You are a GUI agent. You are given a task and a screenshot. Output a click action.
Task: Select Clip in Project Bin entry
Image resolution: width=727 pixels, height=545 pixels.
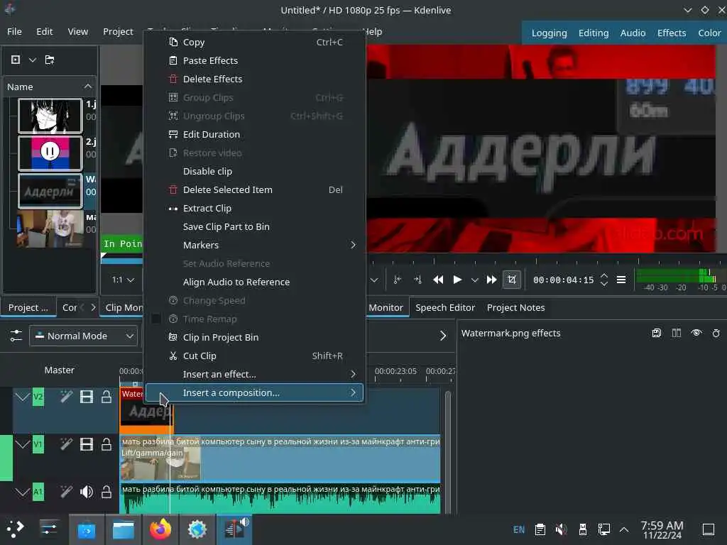point(255,337)
